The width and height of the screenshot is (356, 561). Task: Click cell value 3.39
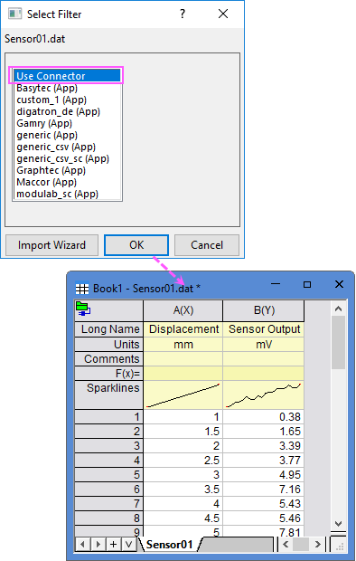coord(264,446)
